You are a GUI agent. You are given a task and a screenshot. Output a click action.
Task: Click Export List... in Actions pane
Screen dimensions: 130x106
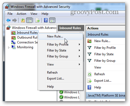point(103,81)
